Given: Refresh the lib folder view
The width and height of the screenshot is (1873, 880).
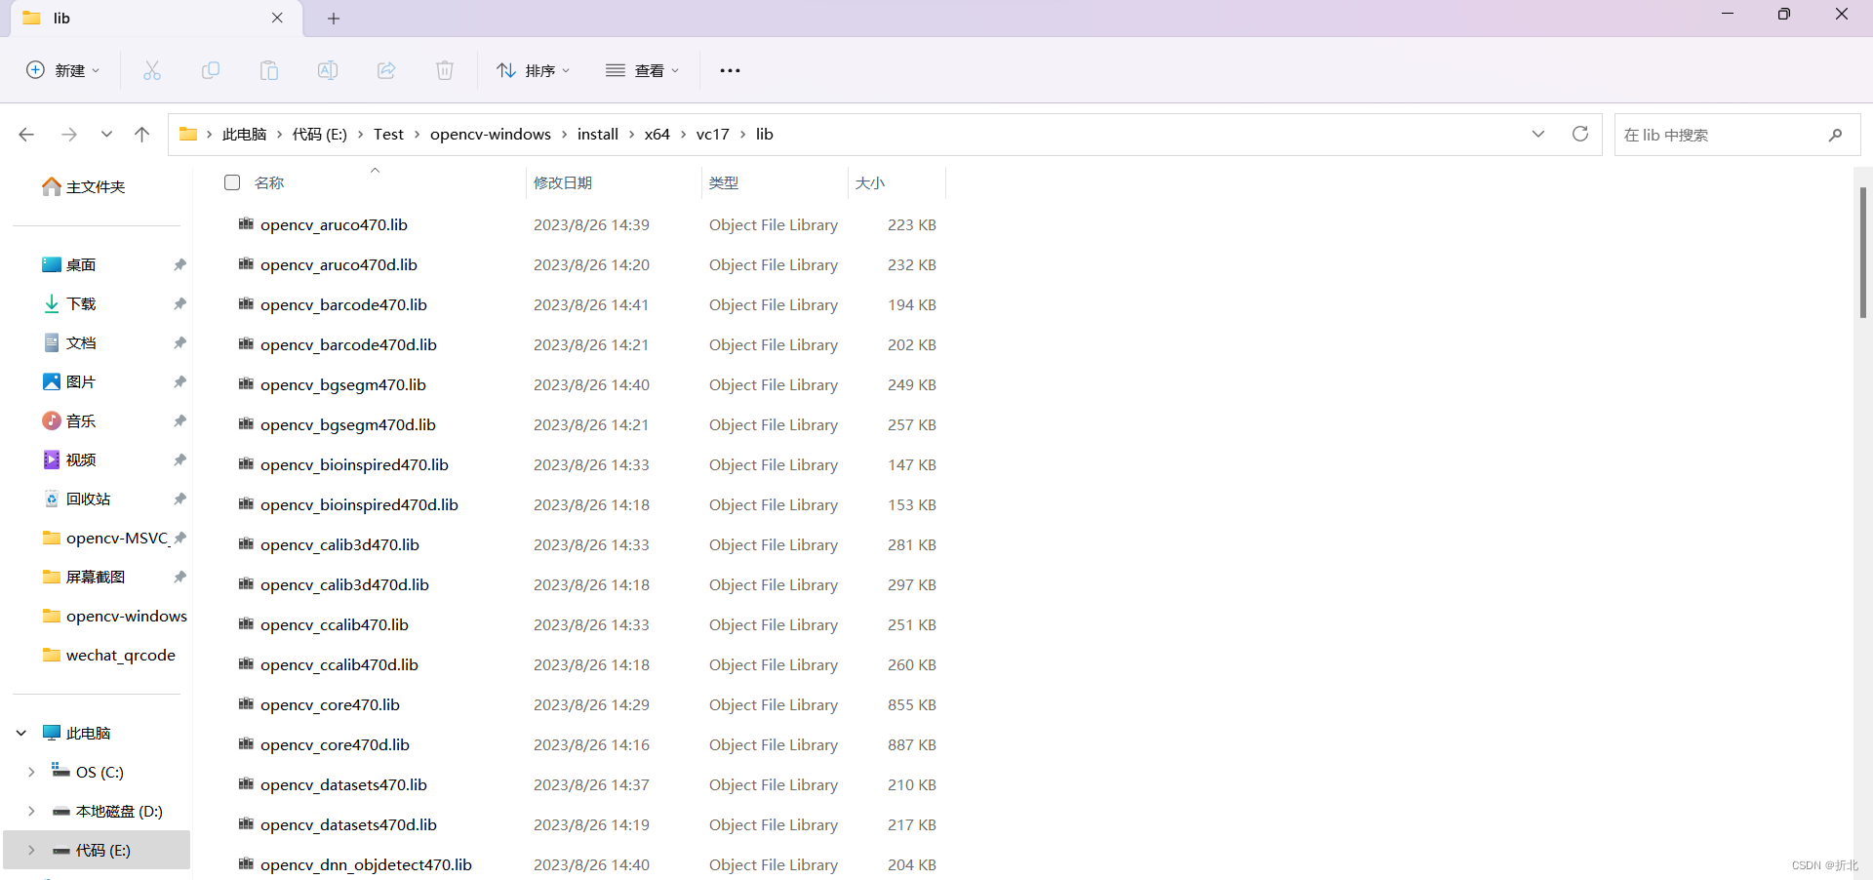Looking at the screenshot, I should [1580, 134].
